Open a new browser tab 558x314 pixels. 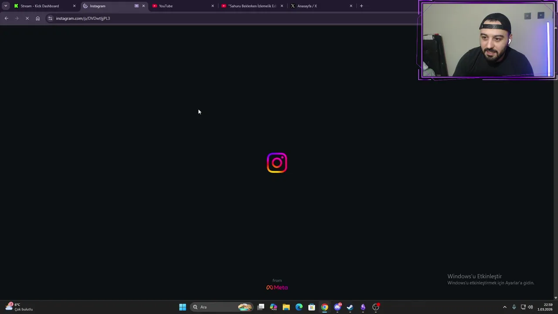click(361, 6)
